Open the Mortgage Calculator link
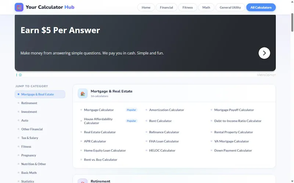This screenshot has width=294, height=183. pyautogui.click(x=99, y=110)
